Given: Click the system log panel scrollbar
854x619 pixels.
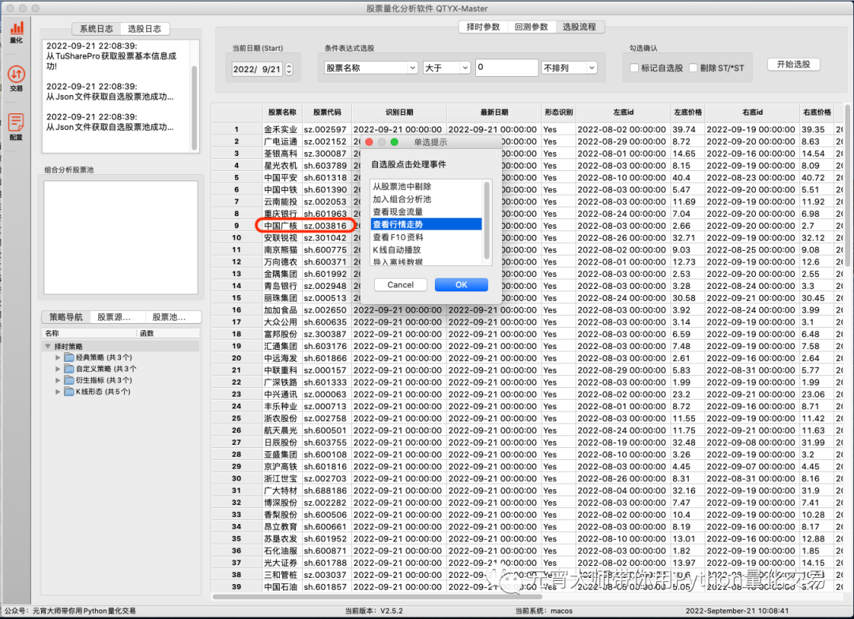Looking at the screenshot, I should tap(194, 108).
